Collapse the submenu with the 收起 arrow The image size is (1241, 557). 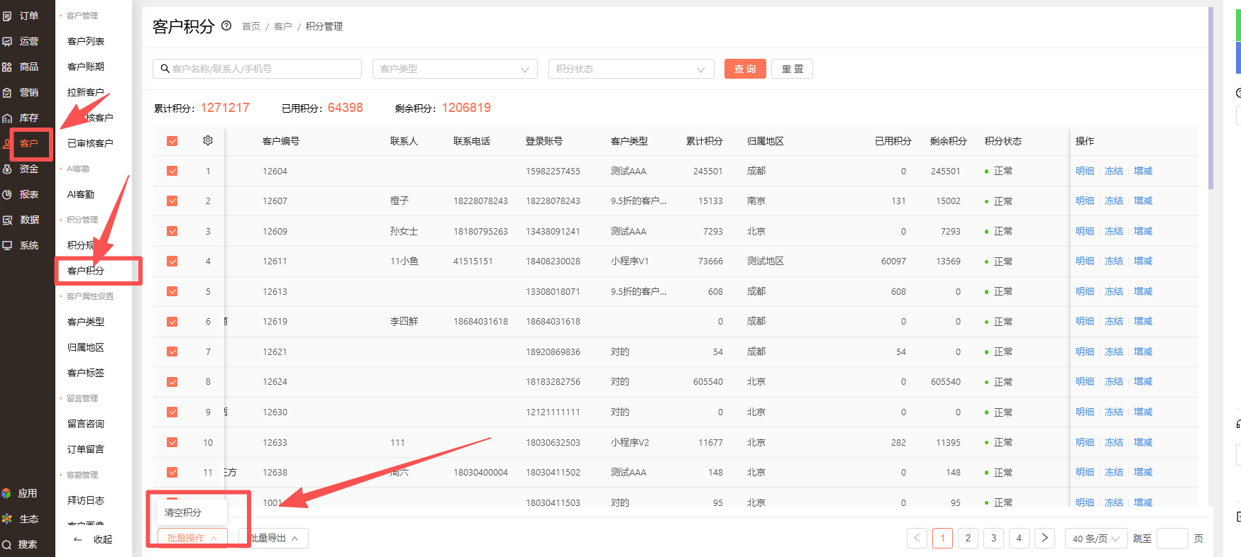(78, 539)
